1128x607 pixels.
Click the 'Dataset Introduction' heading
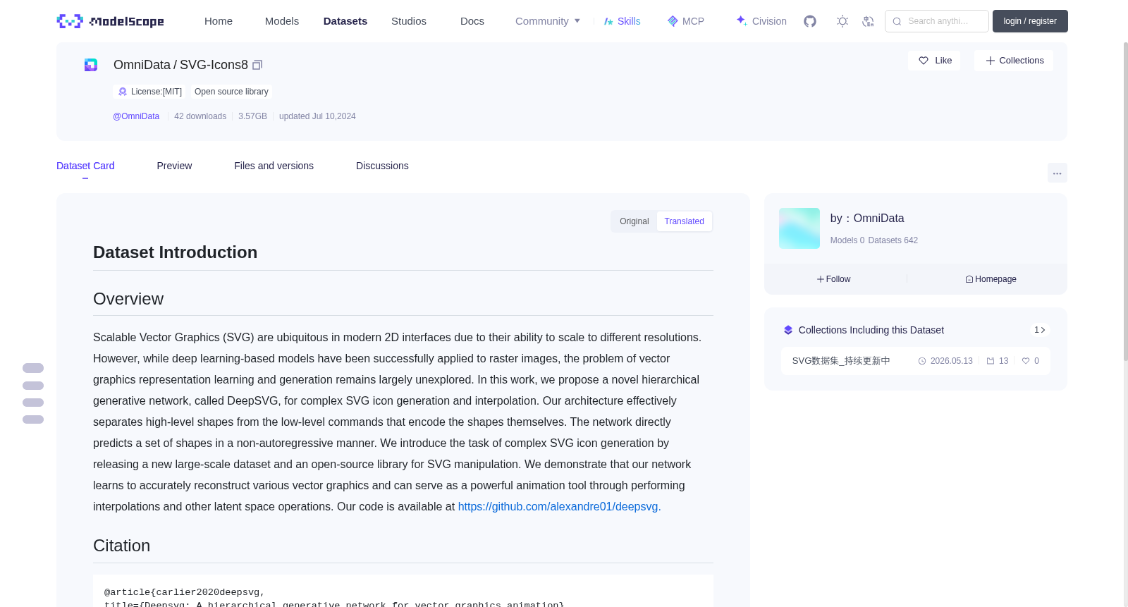click(175, 252)
